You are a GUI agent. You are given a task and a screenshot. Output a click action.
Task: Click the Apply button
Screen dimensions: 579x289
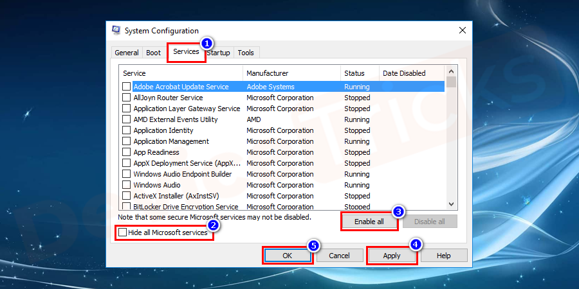point(392,256)
